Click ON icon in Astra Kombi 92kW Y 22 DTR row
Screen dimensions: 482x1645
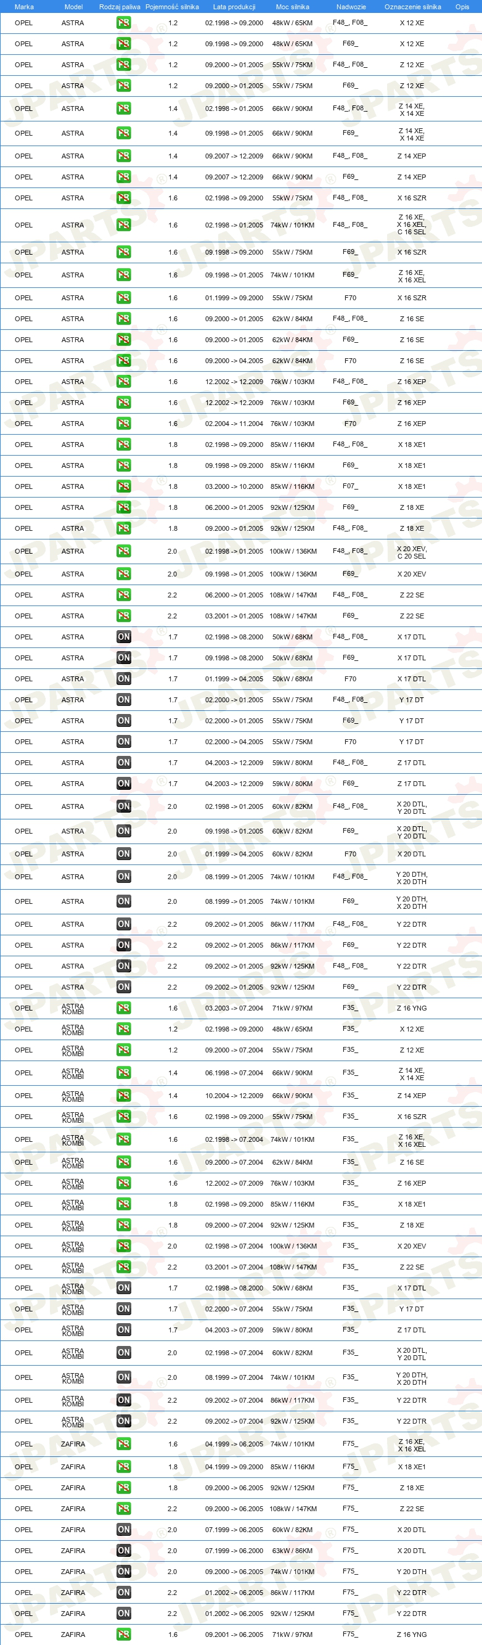point(124,1421)
